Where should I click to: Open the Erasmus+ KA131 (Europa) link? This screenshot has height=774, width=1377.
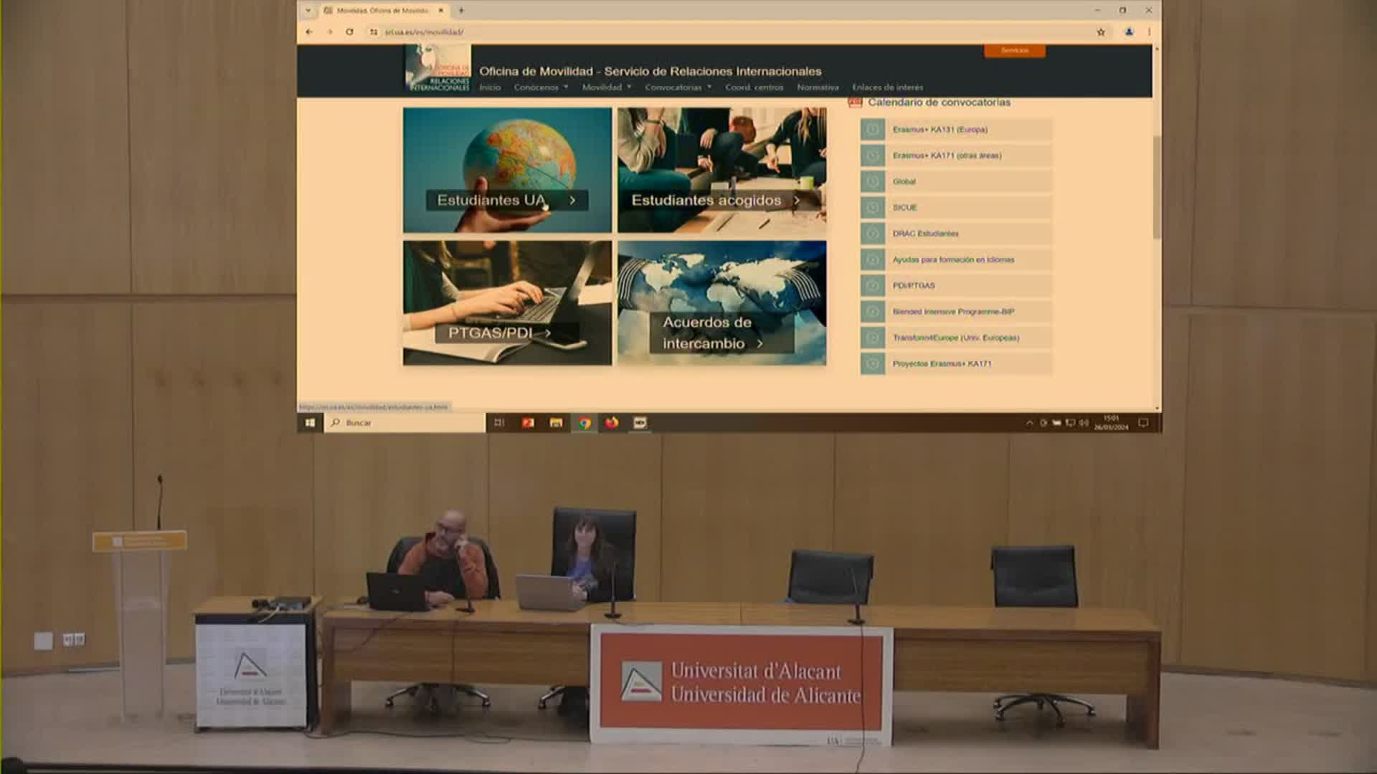point(940,130)
